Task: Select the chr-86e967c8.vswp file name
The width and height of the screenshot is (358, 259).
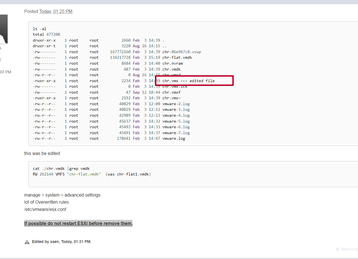Action: [182, 52]
